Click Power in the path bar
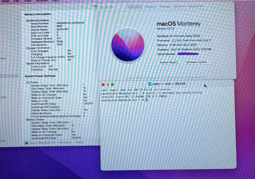Screen dimensions: 255x179 80,142
